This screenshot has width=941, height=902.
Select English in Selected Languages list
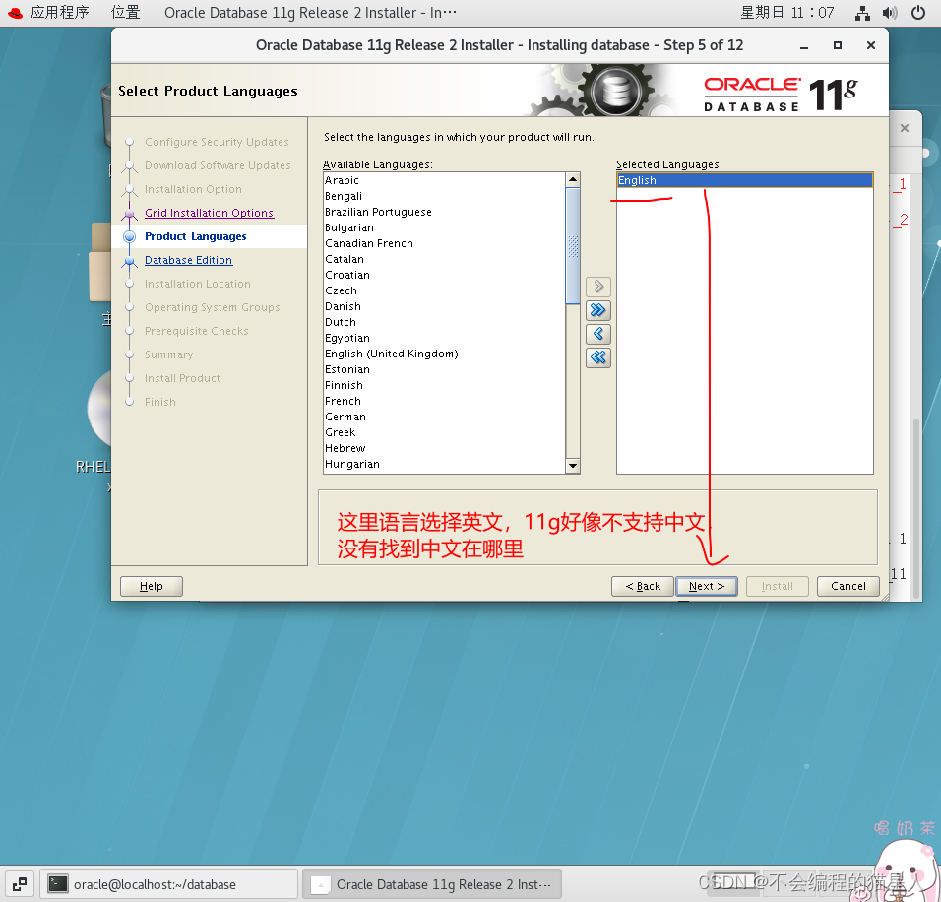click(744, 180)
